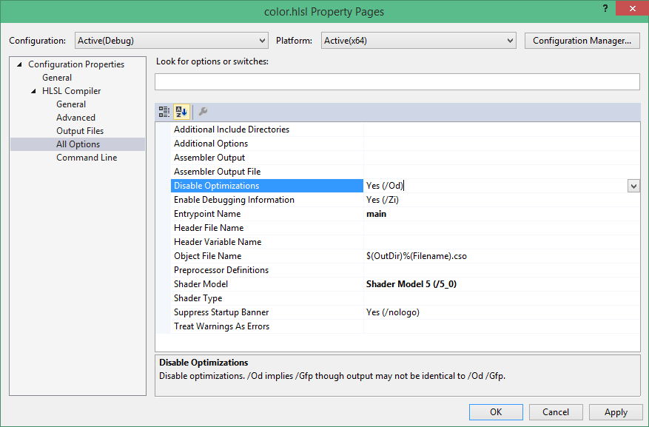Open the Output Files page
Image resolution: width=649 pixels, height=427 pixels.
click(x=80, y=131)
